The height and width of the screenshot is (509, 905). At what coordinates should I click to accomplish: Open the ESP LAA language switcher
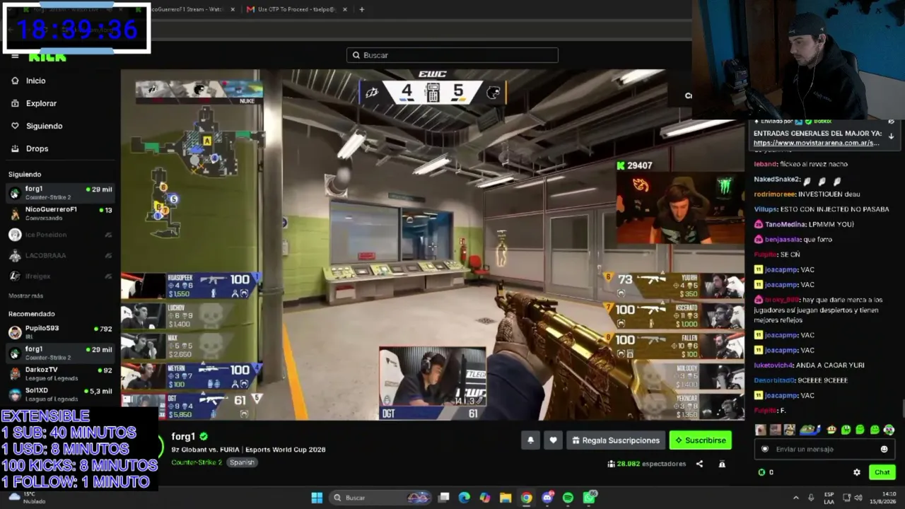pos(829,498)
